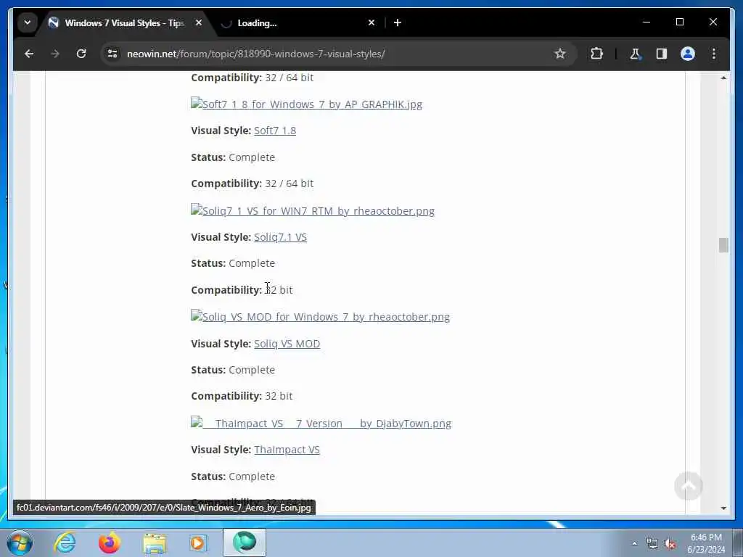The height and width of the screenshot is (557, 743).
Task: Click the first 'Compatibility: 32 / 64 bit' text
Action: point(252,77)
